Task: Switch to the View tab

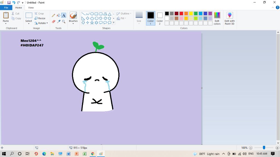Action: 31,8
